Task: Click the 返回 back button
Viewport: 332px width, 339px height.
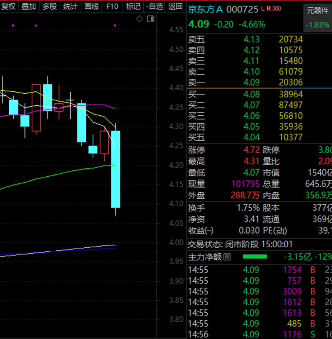Action: 175,6
